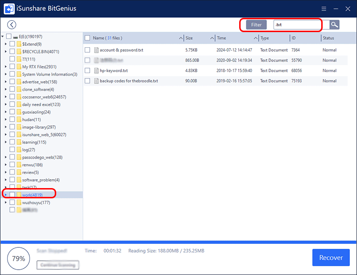Collapse the E(E:) drive tree root
This screenshot has height=275, width=357.
[x=3, y=36]
